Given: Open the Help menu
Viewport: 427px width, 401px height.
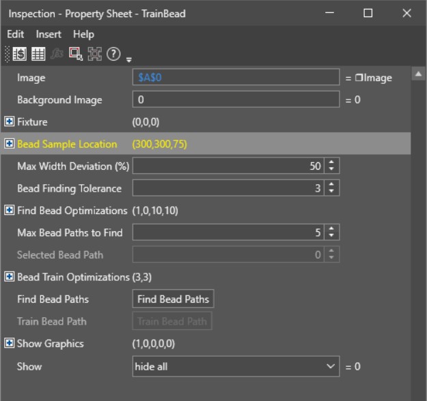Looking at the screenshot, I should [83, 34].
